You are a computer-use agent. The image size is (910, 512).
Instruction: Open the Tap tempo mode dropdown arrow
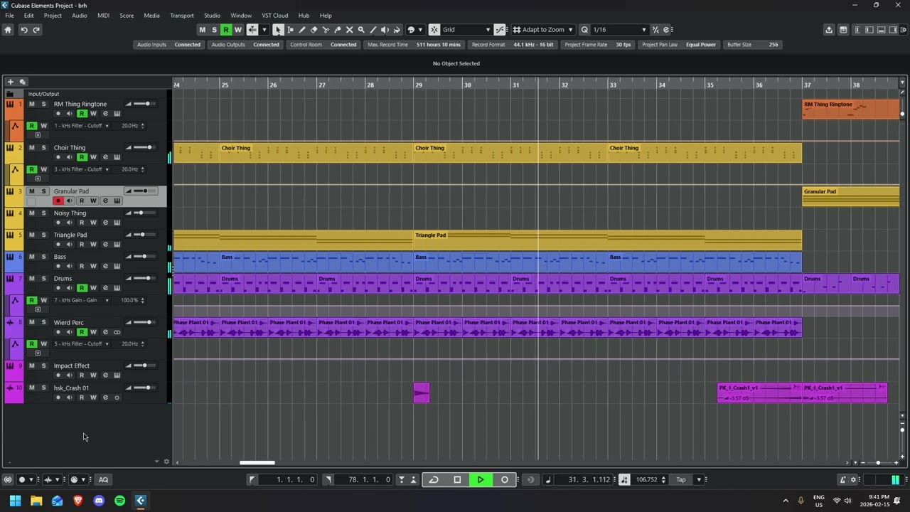click(x=699, y=479)
